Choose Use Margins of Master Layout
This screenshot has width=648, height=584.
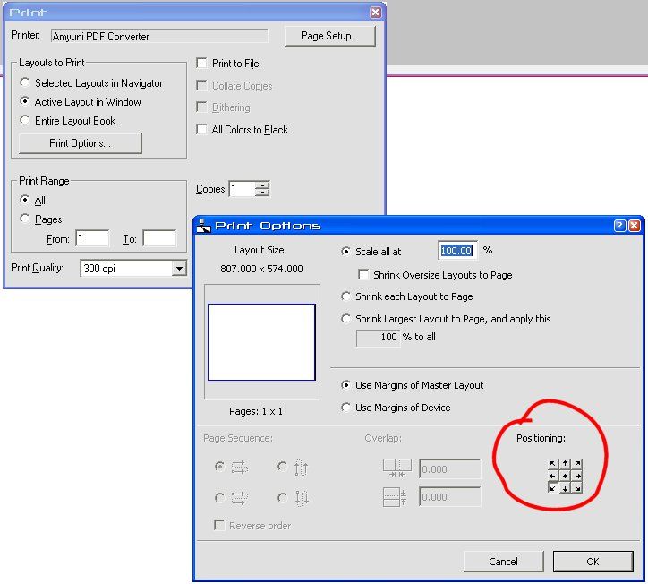345,385
